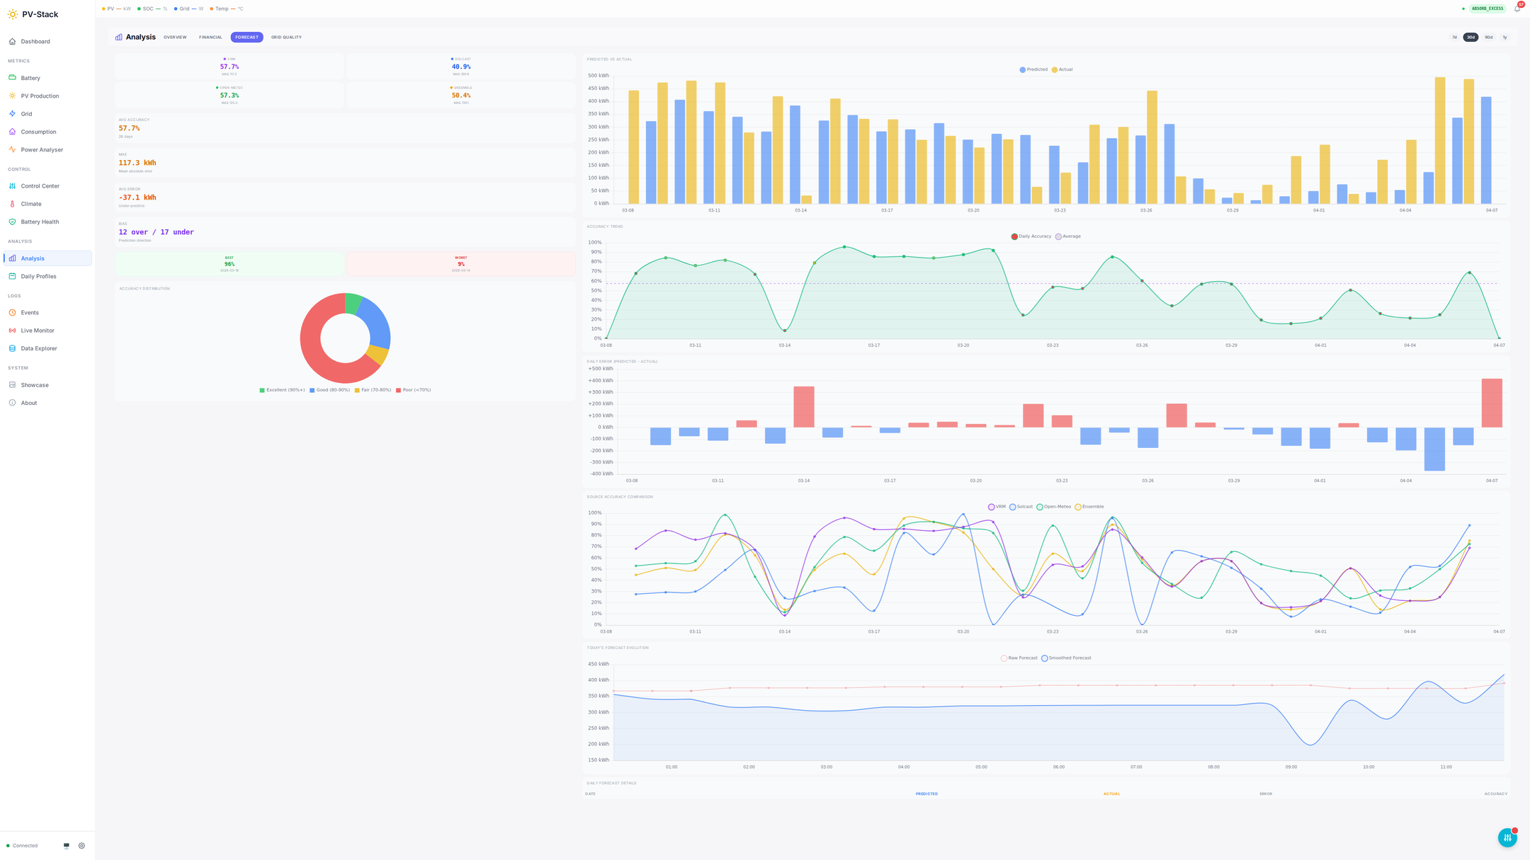1530x860 pixels.
Task: Hide the Raw Forecast legend series
Action: click(1019, 658)
